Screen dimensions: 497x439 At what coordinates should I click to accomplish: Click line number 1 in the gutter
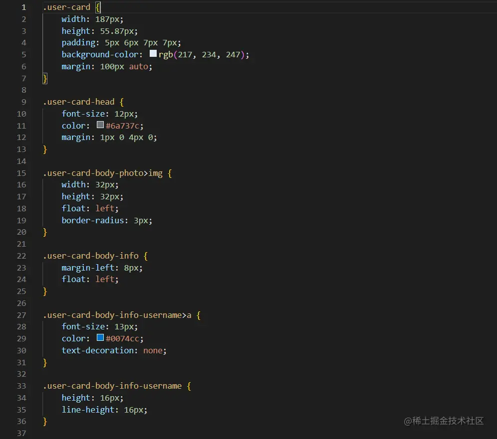24,7
